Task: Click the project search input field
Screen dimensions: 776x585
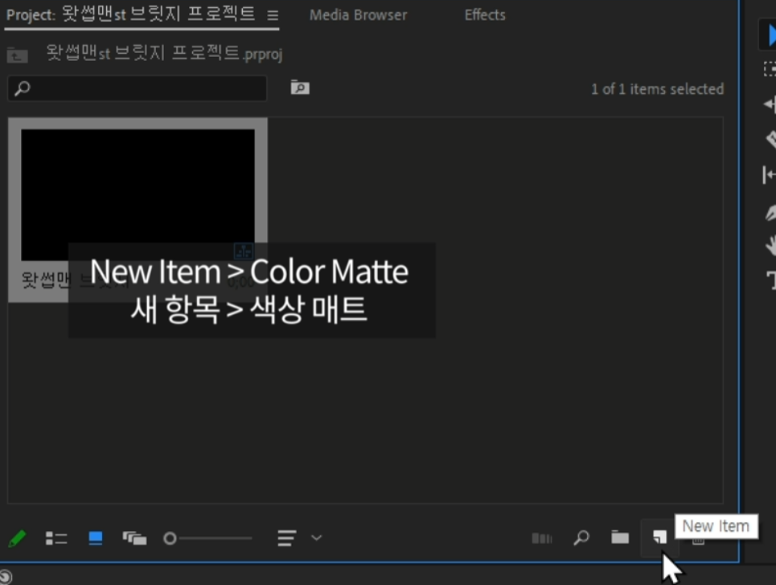Action: (x=138, y=88)
